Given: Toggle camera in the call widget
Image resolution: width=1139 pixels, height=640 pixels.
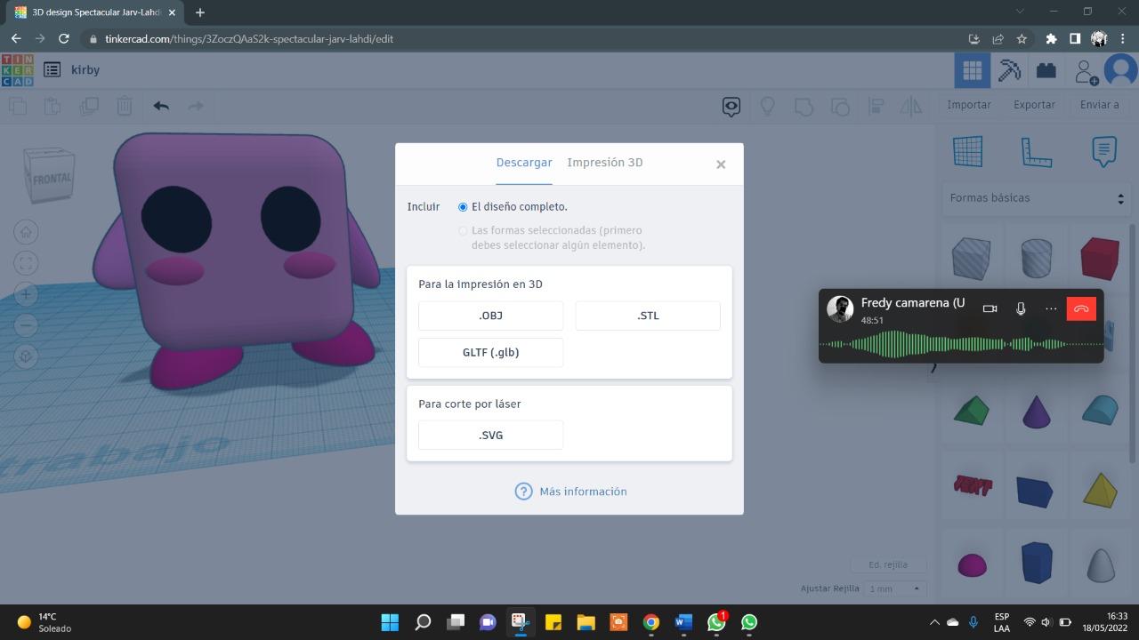Looking at the screenshot, I should [990, 308].
